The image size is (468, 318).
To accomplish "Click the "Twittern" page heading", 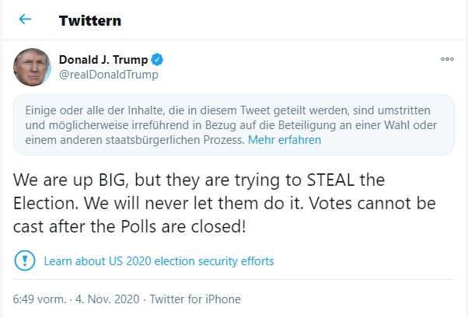I will point(89,19).
